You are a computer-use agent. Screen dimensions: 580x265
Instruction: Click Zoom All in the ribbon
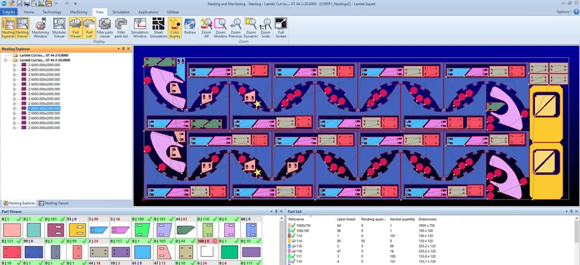[207, 28]
